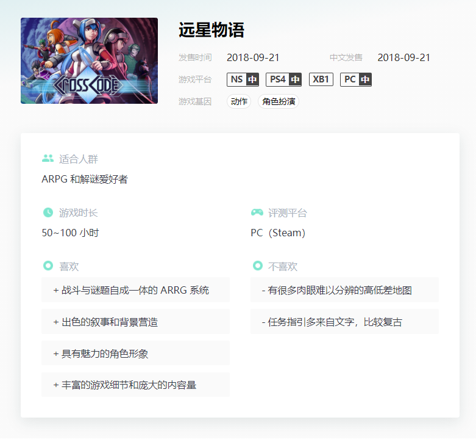Click the people icon beside 适合人群

(x=48, y=158)
